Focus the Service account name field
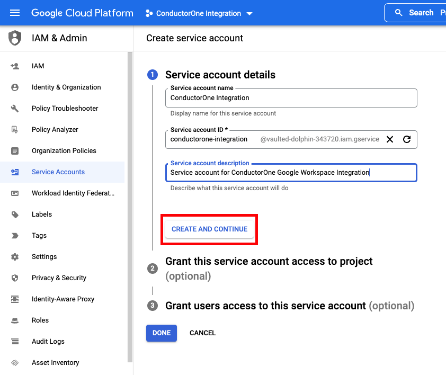 [x=291, y=98]
